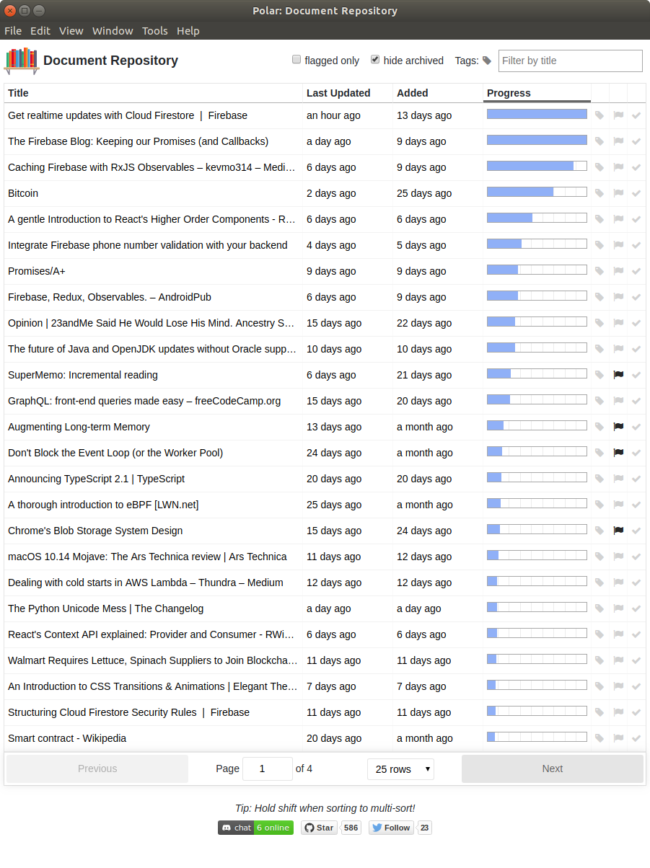This screenshot has width=650, height=868.
Task: Sort by Title column header
Action: click(x=153, y=93)
